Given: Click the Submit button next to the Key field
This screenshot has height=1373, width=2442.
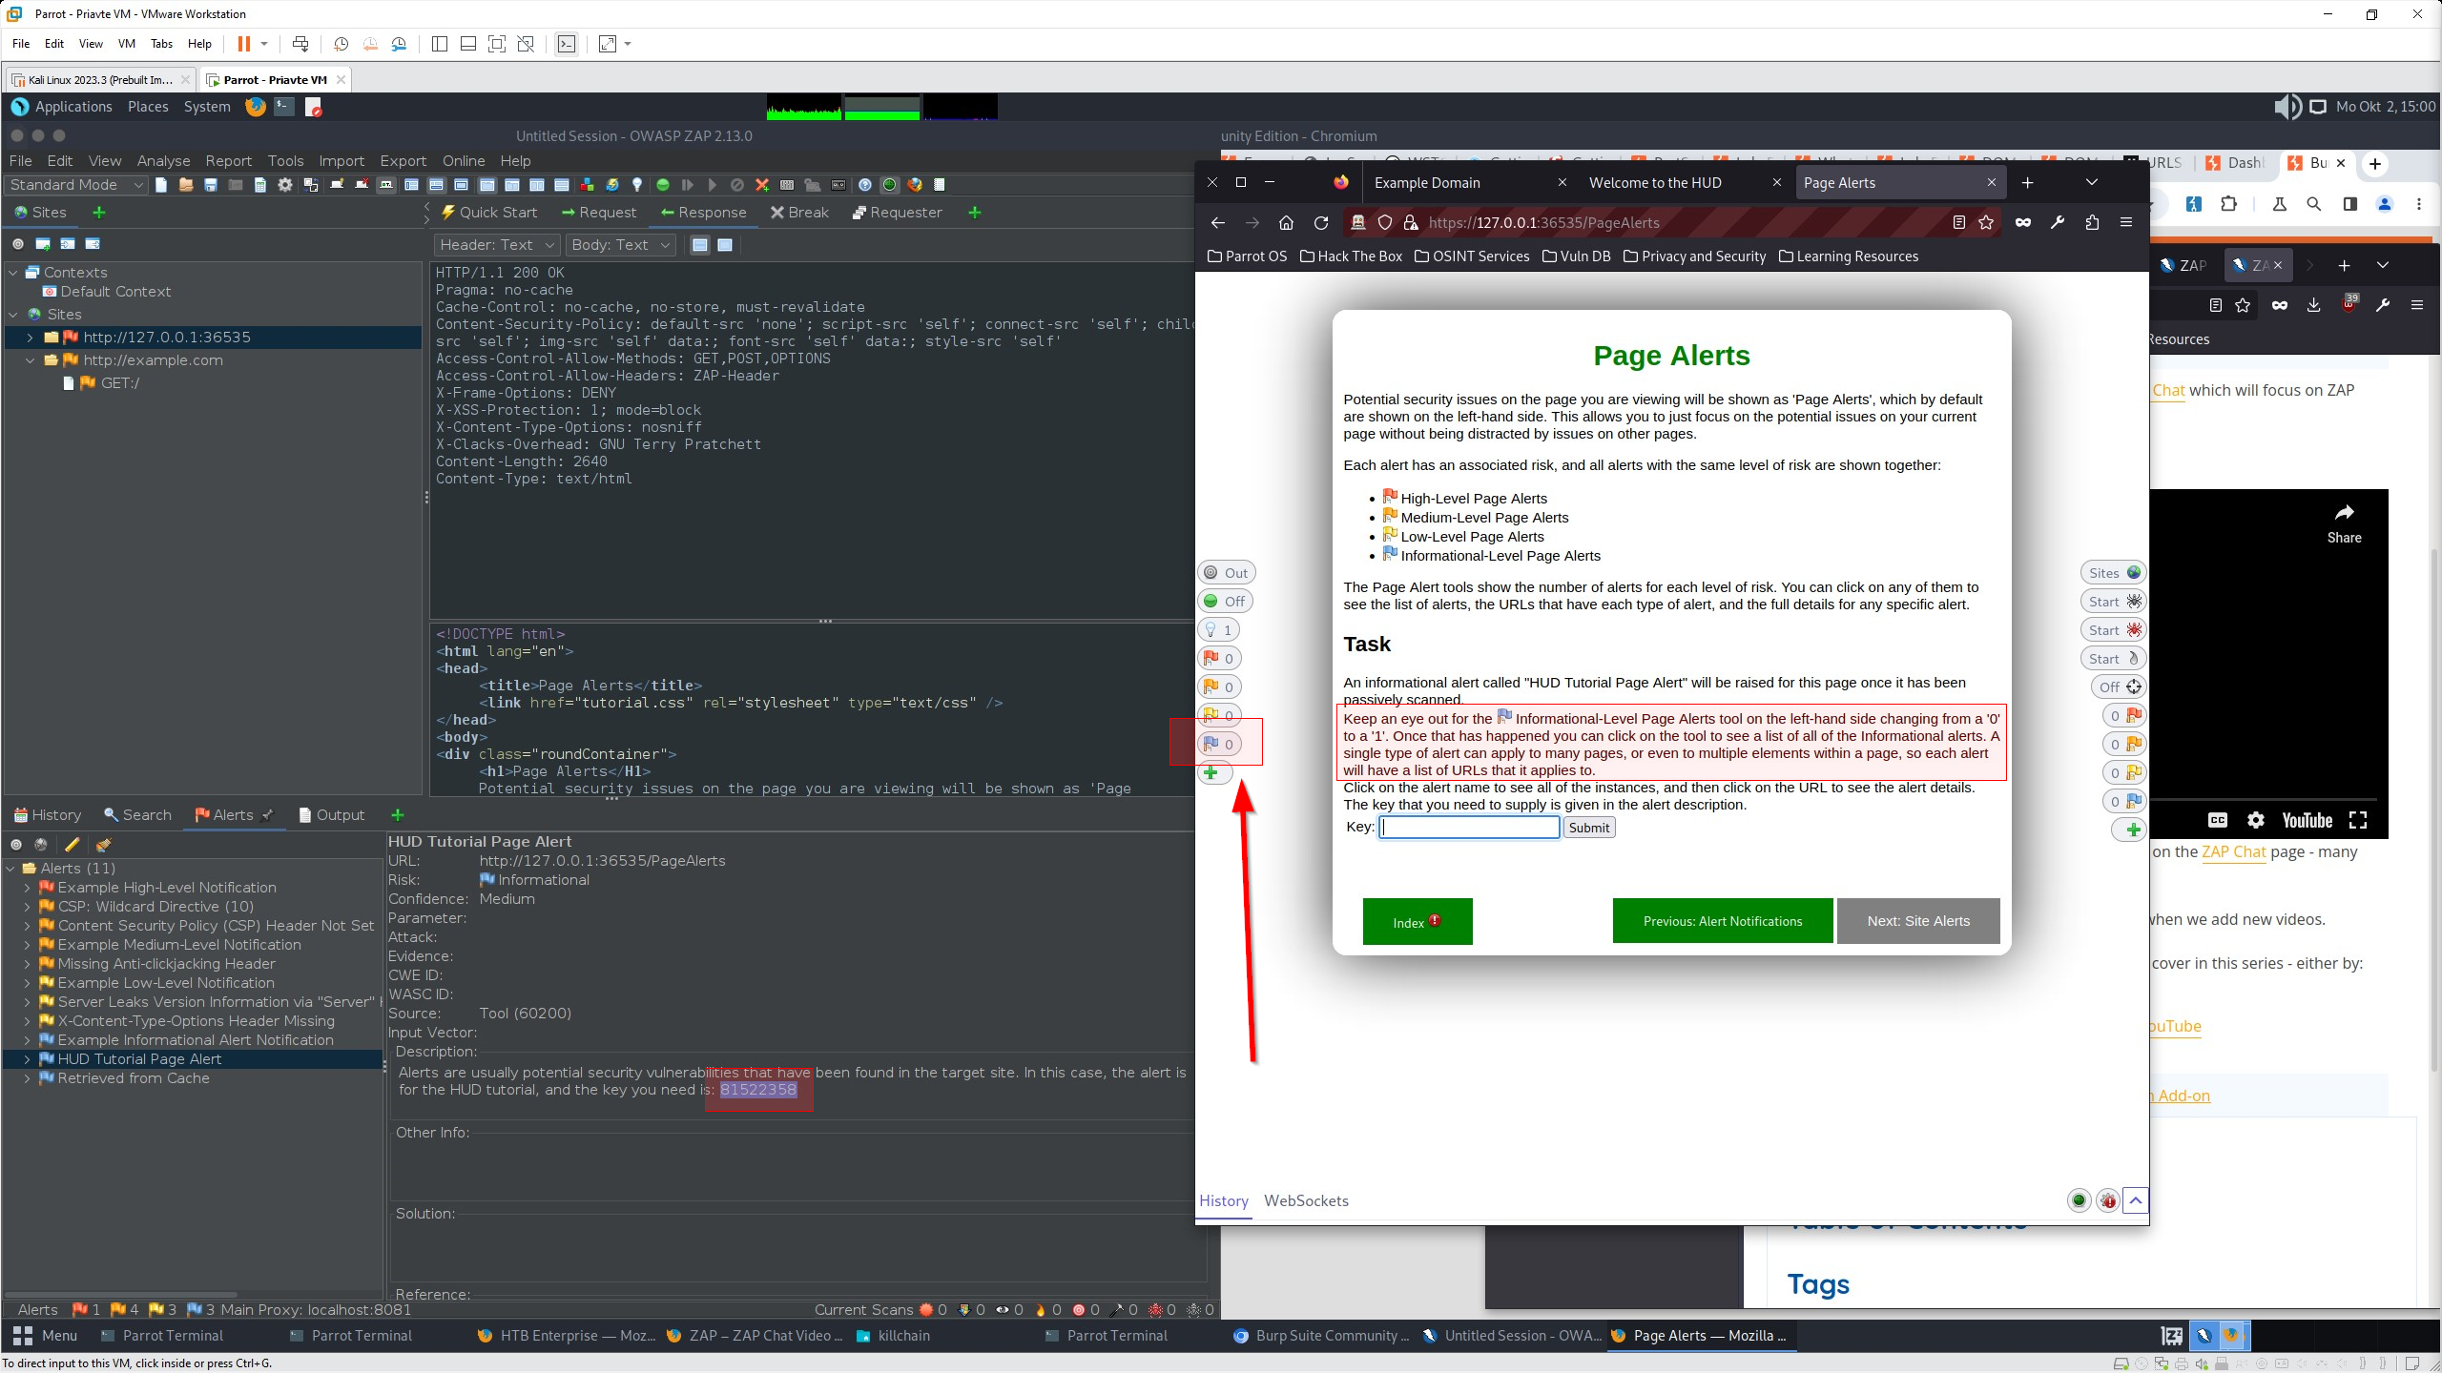Looking at the screenshot, I should point(1588,828).
